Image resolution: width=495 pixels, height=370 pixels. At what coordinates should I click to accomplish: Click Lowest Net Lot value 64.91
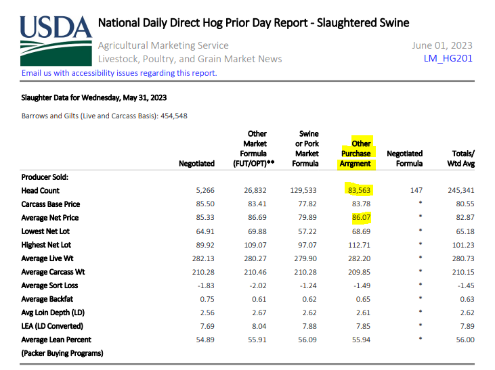pos(205,231)
